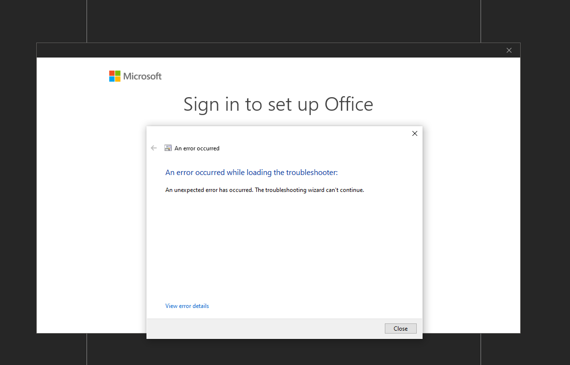Click the 'An error occurred' header label
570x365 pixels.
pos(197,148)
